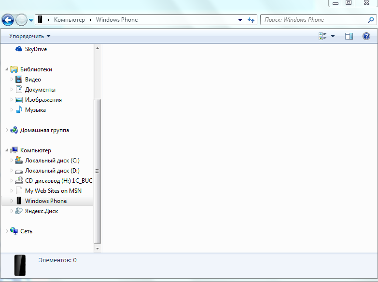This screenshot has width=378, height=282.
Task: Open the Упорядочить menu
Action: pyautogui.click(x=29, y=36)
